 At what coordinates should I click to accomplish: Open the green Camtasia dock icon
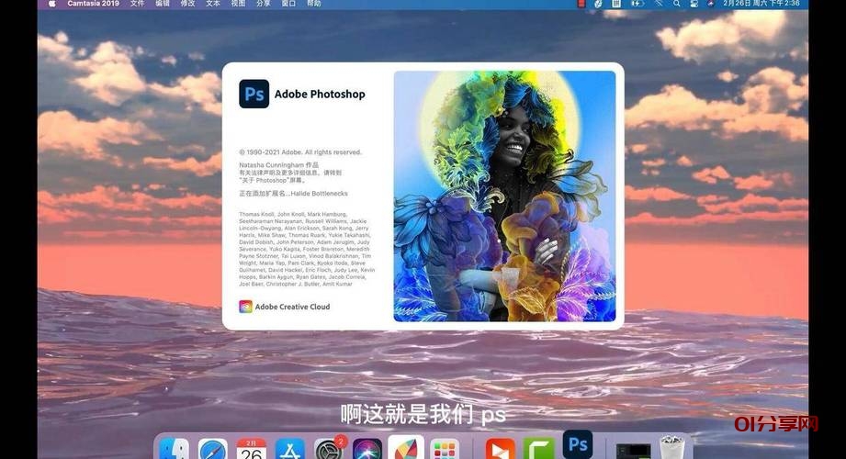(538, 450)
